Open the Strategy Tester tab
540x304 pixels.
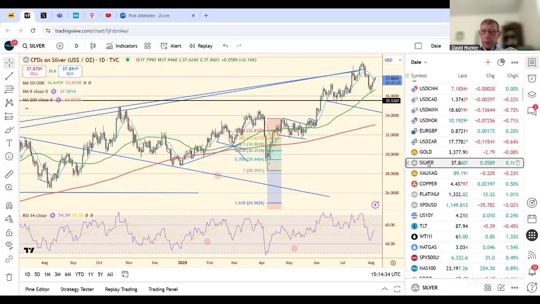(x=77, y=289)
